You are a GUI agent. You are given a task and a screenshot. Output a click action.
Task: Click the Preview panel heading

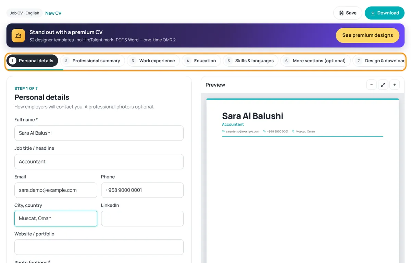pyautogui.click(x=215, y=85)
